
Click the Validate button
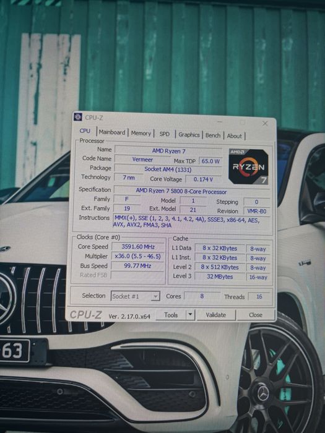tap(216, 315)
